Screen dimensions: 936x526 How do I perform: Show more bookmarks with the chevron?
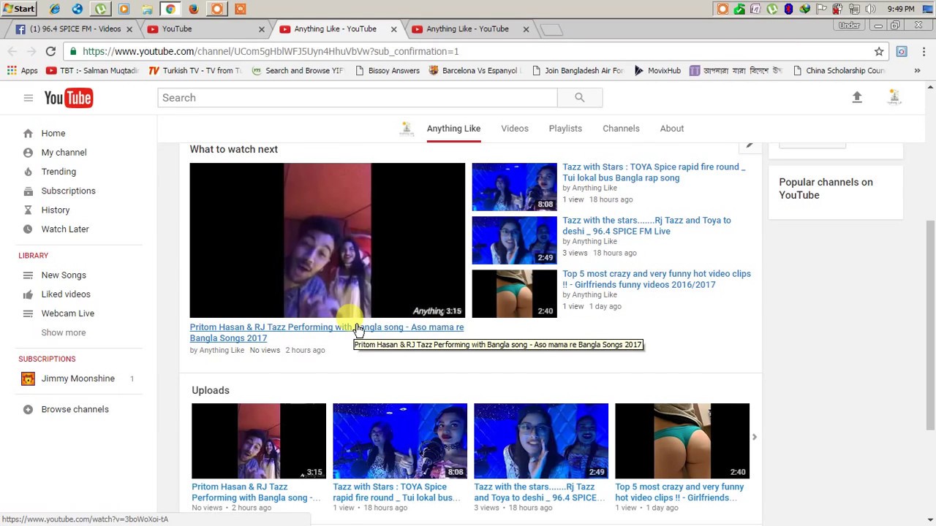tap(917, 71)
